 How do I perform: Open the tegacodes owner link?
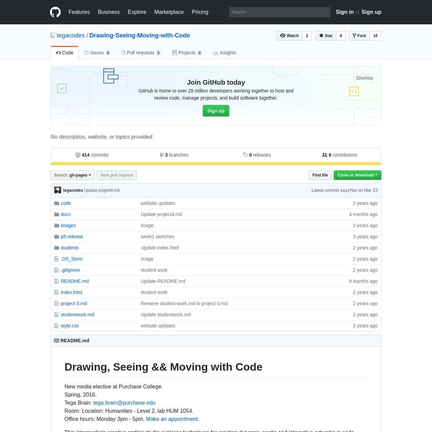click(x=71, y=35)
